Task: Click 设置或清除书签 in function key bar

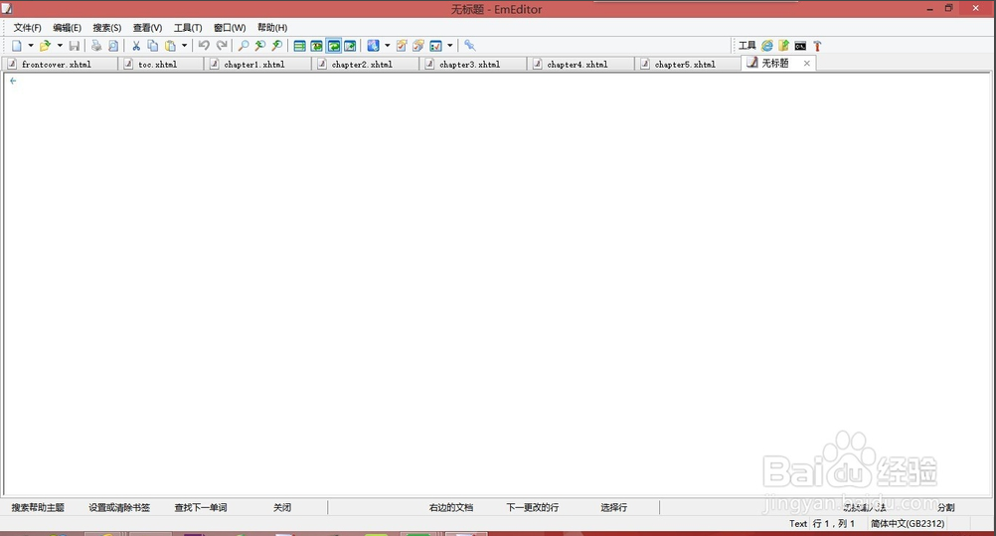Action: click(x=119, y=507)
